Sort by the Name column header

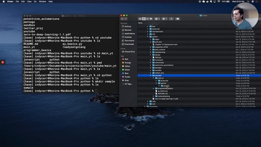click(x=140, y=23)
